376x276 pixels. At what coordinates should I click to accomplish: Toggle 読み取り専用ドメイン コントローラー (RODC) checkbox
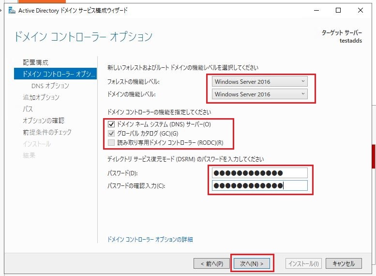click(111, 142)
